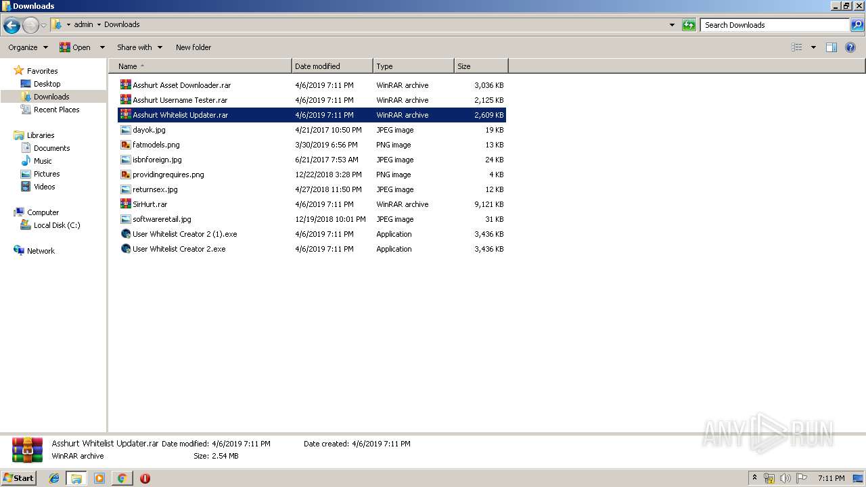Screen dimensions: 866x487
Task: Select User Whitelist Creator 2 (1).exe icon
Action: [x=125, y=234]
